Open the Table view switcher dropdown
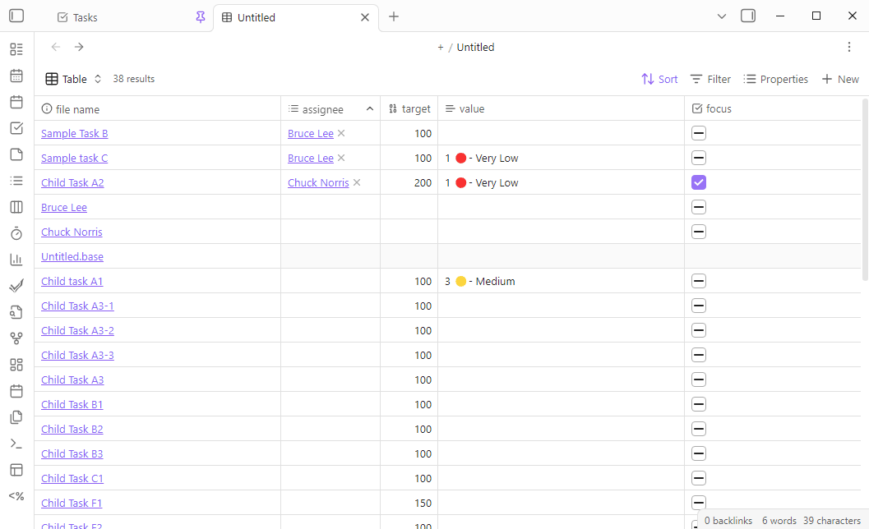This screenshot has width=869, height=529. pyautogui.click(x=97, y=78)
